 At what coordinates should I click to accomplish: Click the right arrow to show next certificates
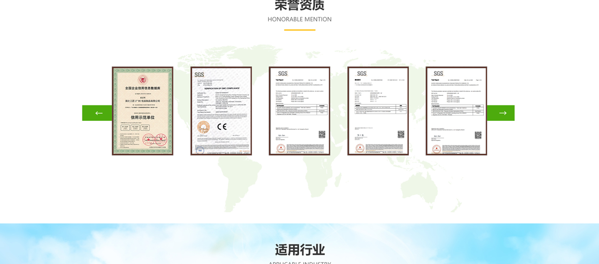coord(501,113)
